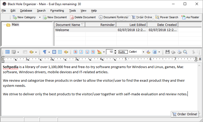Screen dimensions: 203x122
Task: Click first color palette icon near table tools
Action: [32, 52]
